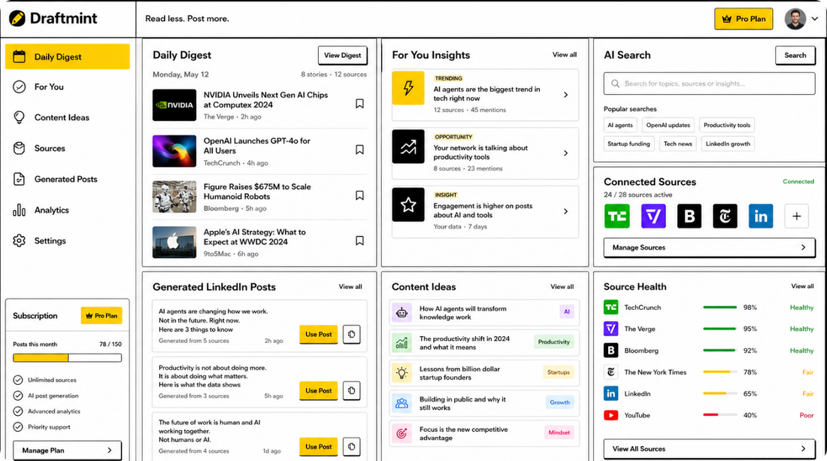
Task: Expand the 'AI agents are the biggest trend' insight
Action: click(x=566, y=95)
